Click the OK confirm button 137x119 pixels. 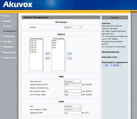[x=107, y=65]
